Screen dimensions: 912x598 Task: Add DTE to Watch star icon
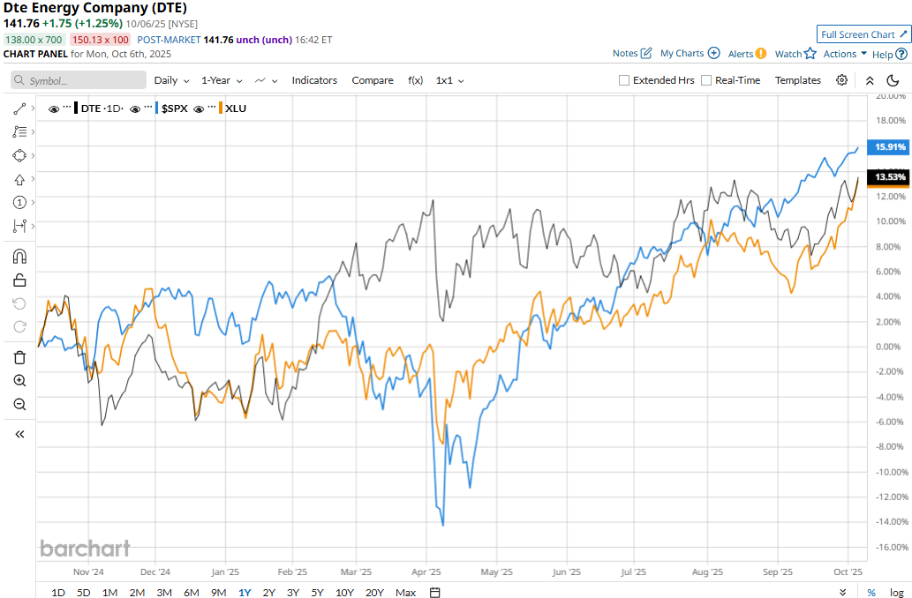click(810, 54)
